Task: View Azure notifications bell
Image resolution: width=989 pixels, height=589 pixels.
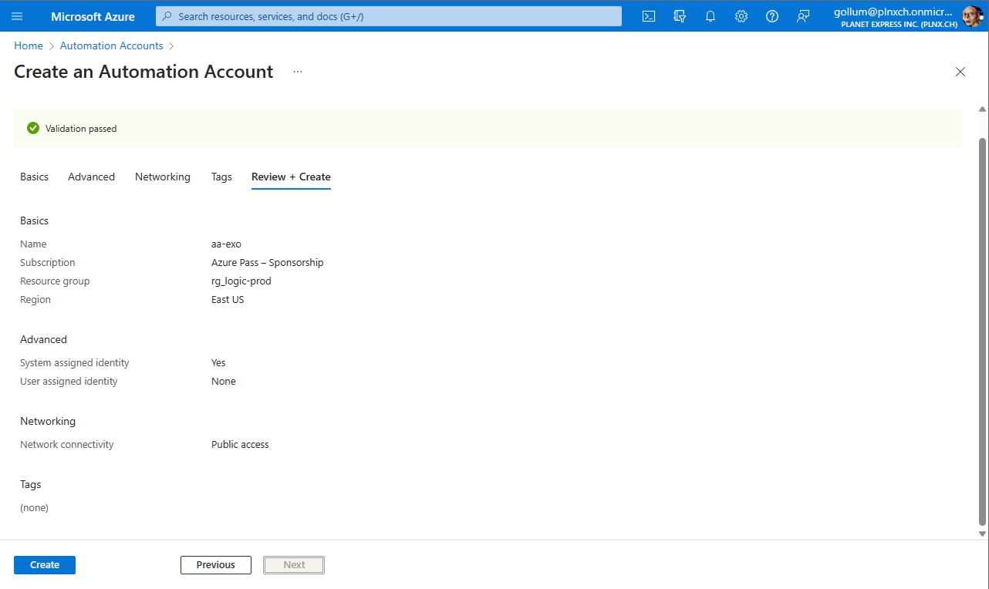Action: coord(710,15)
